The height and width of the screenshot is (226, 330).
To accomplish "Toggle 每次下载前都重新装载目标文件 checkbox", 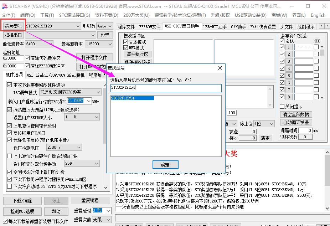I will 5,221.
